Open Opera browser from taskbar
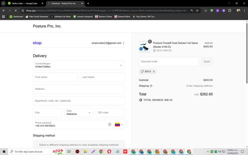The image size is (248, 155). click(109, 152)
